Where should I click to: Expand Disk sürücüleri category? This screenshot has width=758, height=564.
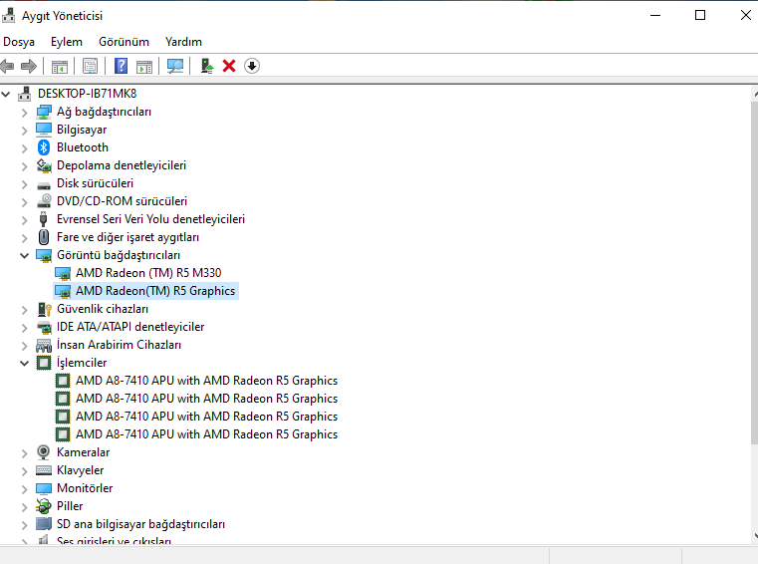click(x=24, y=183)
